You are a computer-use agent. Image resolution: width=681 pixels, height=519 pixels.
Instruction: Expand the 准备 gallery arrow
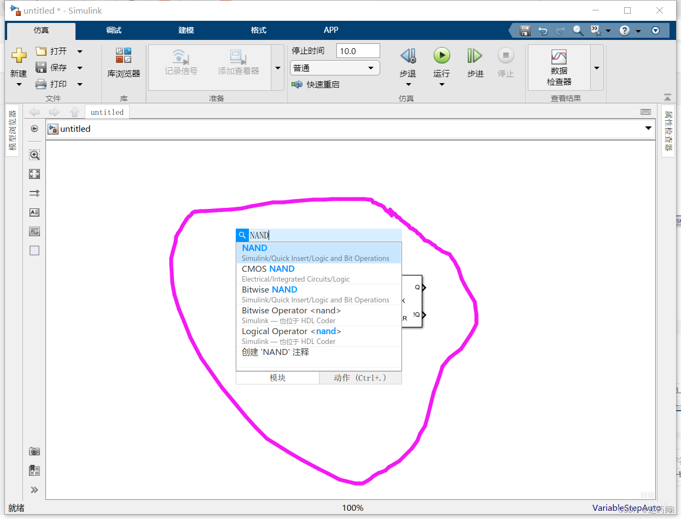click(x=278, y=68)
